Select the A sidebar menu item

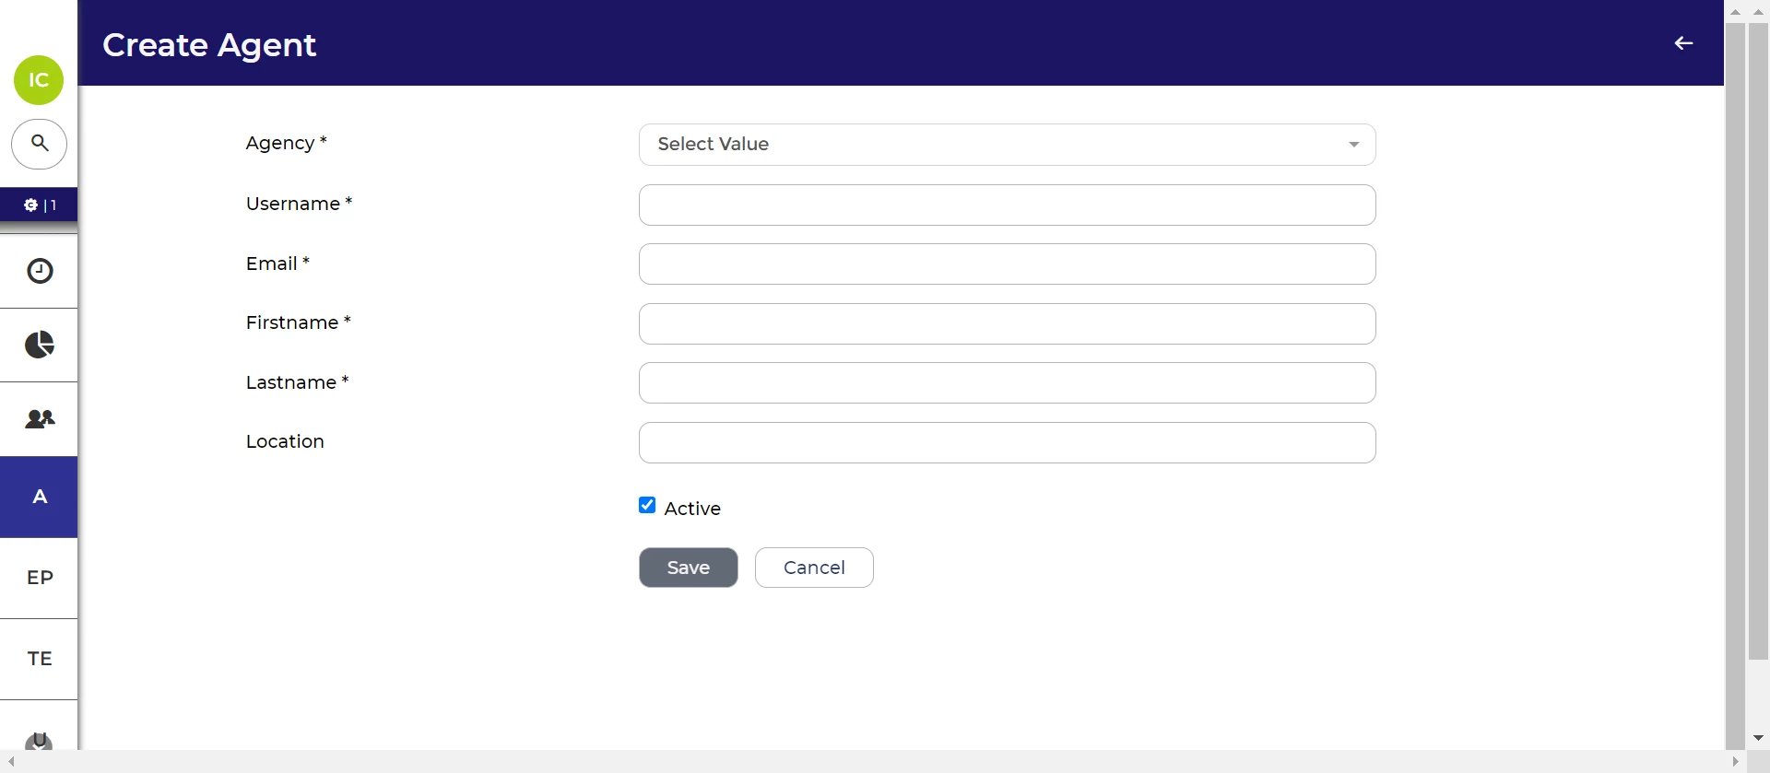[x=39, y=497]
